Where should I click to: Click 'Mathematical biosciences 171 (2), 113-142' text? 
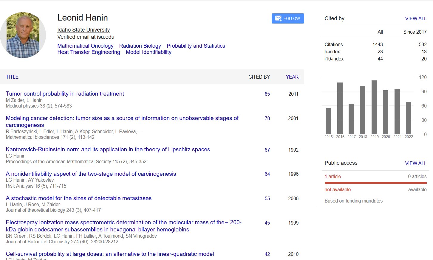50,137
